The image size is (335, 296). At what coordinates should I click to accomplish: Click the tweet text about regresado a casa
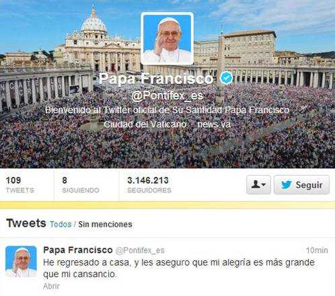tap(179, 268)
